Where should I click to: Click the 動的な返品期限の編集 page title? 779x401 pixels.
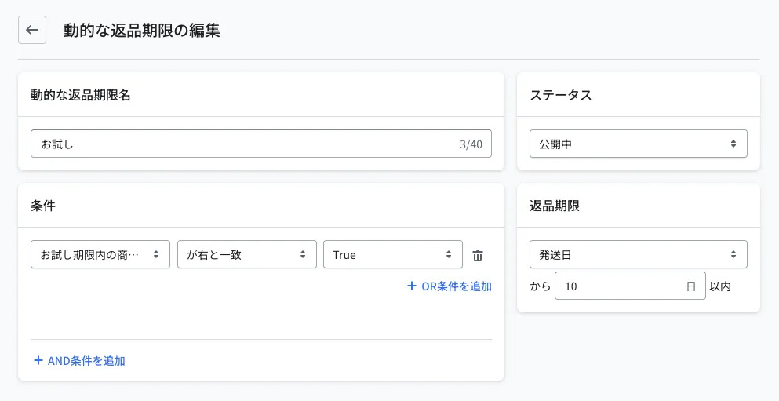point(142,31)
